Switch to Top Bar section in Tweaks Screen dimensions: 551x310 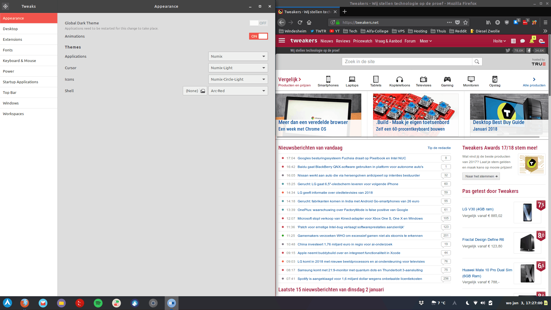click(10, 92)
